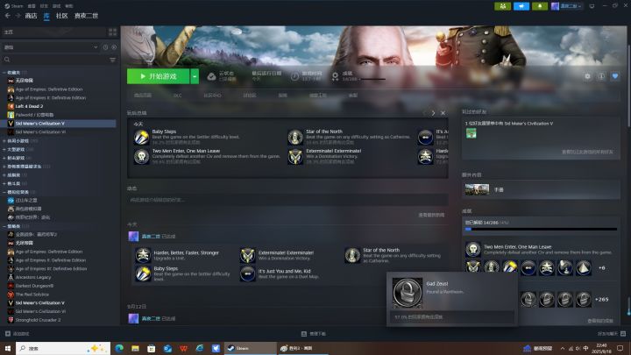Open the DLC tab for the game

(x=177, y=96)
